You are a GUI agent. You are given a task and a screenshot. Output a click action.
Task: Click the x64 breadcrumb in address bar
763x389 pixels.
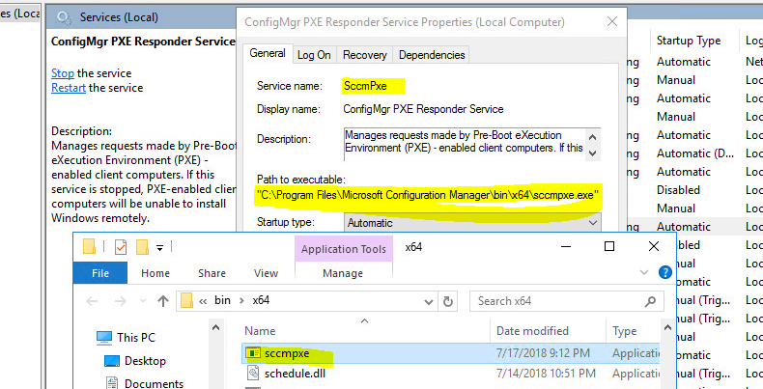click(261, 300)
